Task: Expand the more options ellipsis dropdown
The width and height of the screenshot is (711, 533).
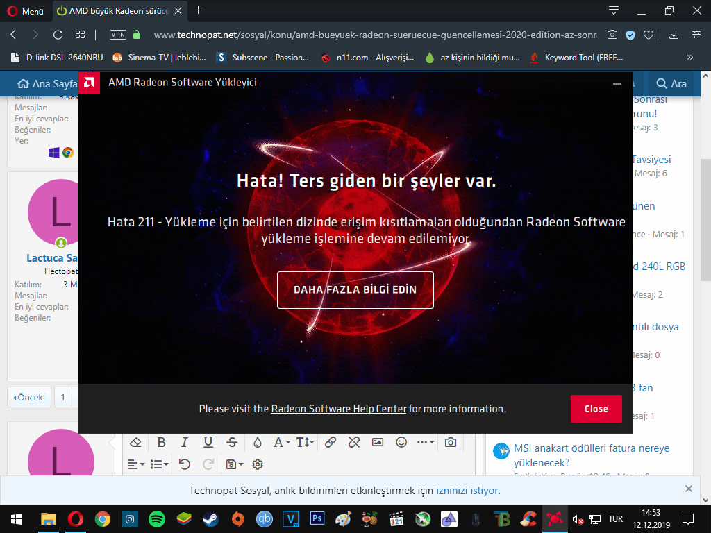Action: pyautogui.click(x=426, y=442)
